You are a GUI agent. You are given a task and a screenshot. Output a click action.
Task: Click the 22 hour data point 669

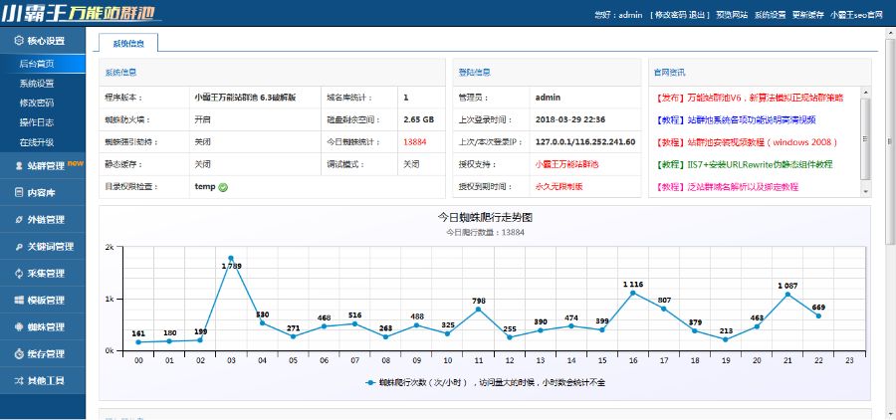(818, 316)
